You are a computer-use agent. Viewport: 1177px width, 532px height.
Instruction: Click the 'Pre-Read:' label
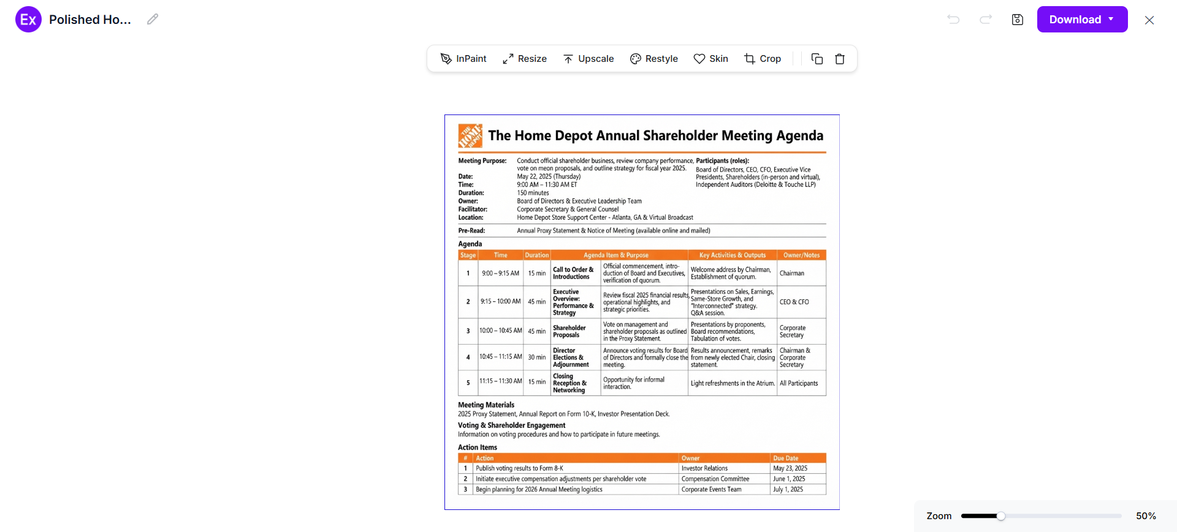[x=471, y=231]
